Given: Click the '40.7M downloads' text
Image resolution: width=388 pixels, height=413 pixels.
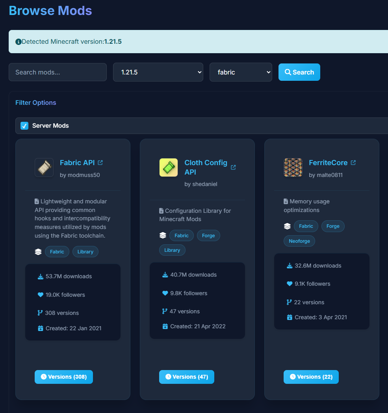Looking at the screenshot, I should 193,275.
